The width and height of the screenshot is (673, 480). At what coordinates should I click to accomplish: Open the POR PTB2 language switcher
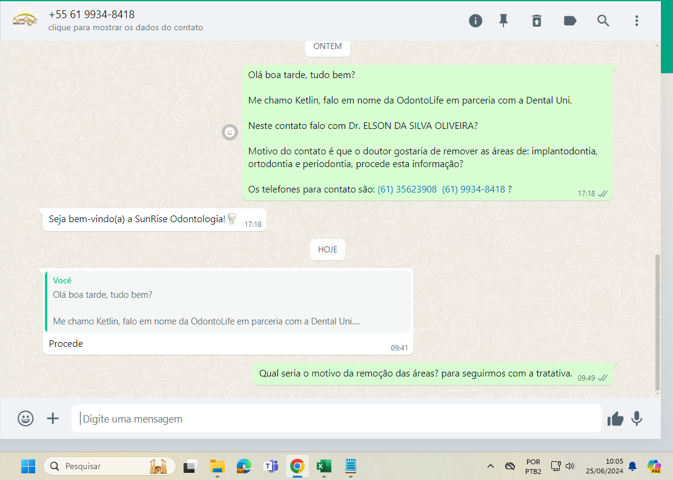pyautogui.click(x=533, y=466)
